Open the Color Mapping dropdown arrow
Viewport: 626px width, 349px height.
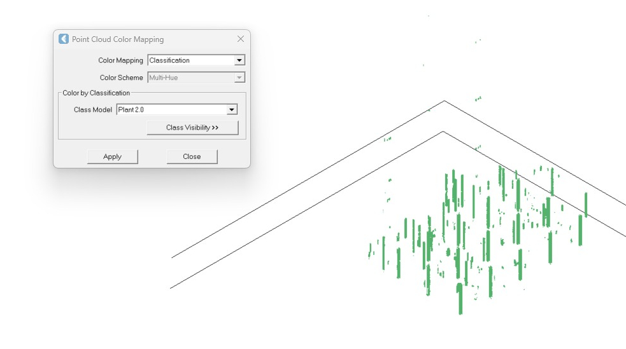point(239,60)
